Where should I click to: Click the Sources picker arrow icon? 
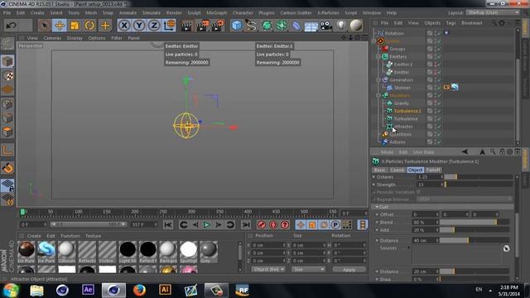(x=506, y=248)
